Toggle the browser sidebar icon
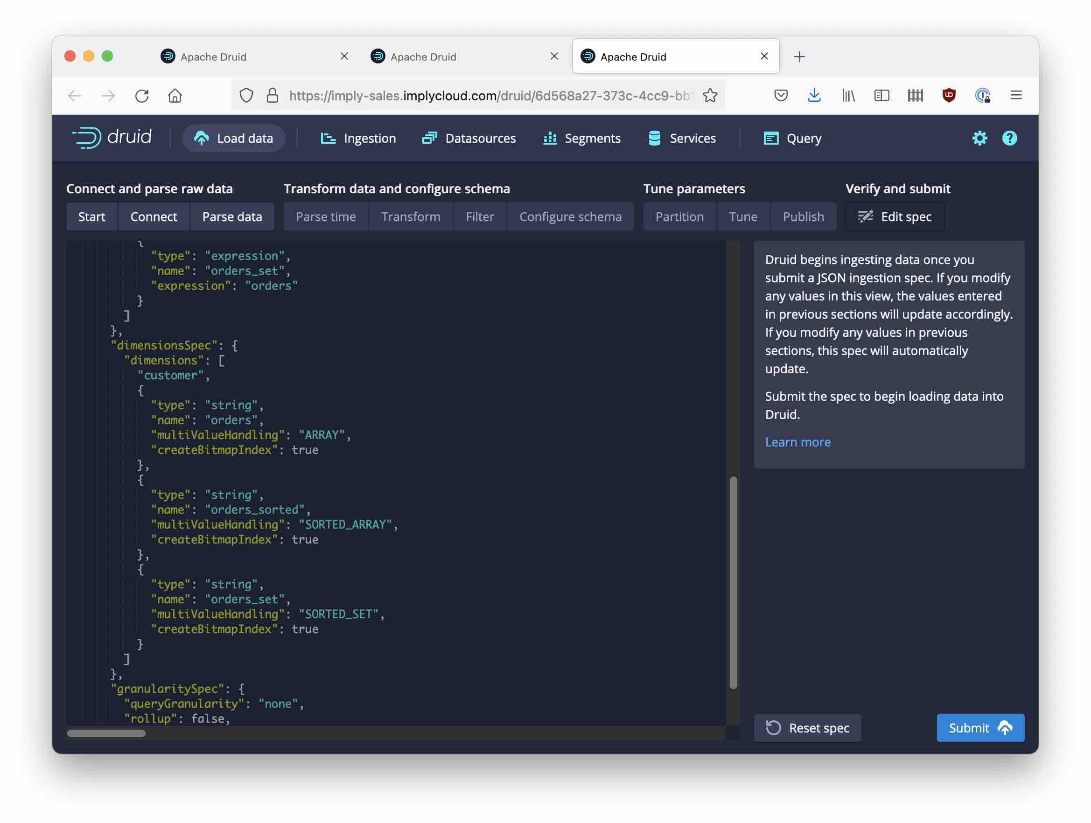1091x823 pixels. click(x=881, y=95)
